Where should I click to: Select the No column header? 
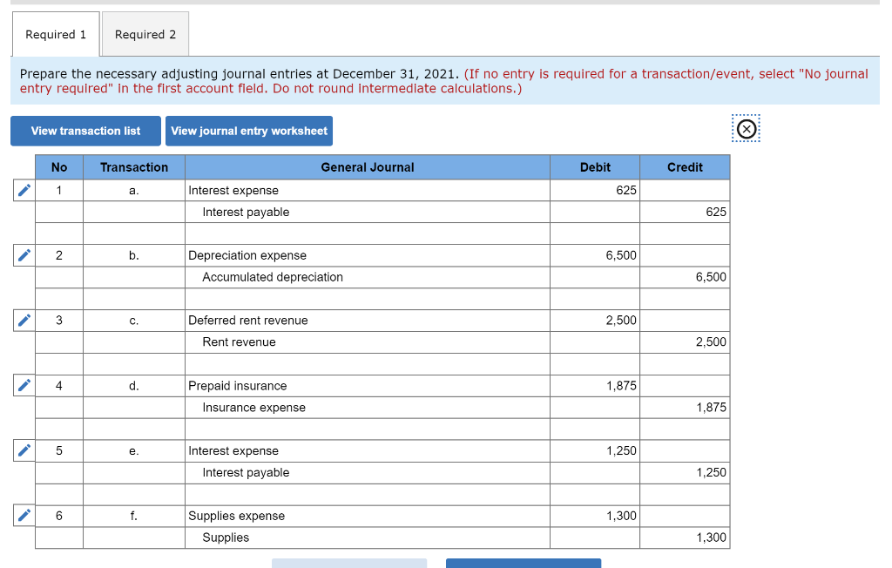point(59,167)
